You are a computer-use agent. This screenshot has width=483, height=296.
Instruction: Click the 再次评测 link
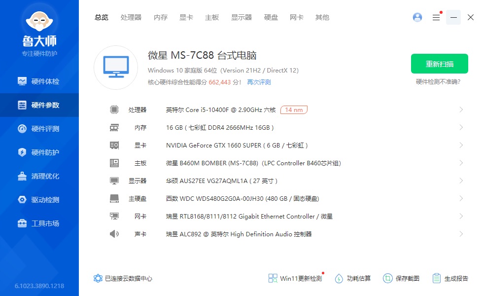point(259,82)
